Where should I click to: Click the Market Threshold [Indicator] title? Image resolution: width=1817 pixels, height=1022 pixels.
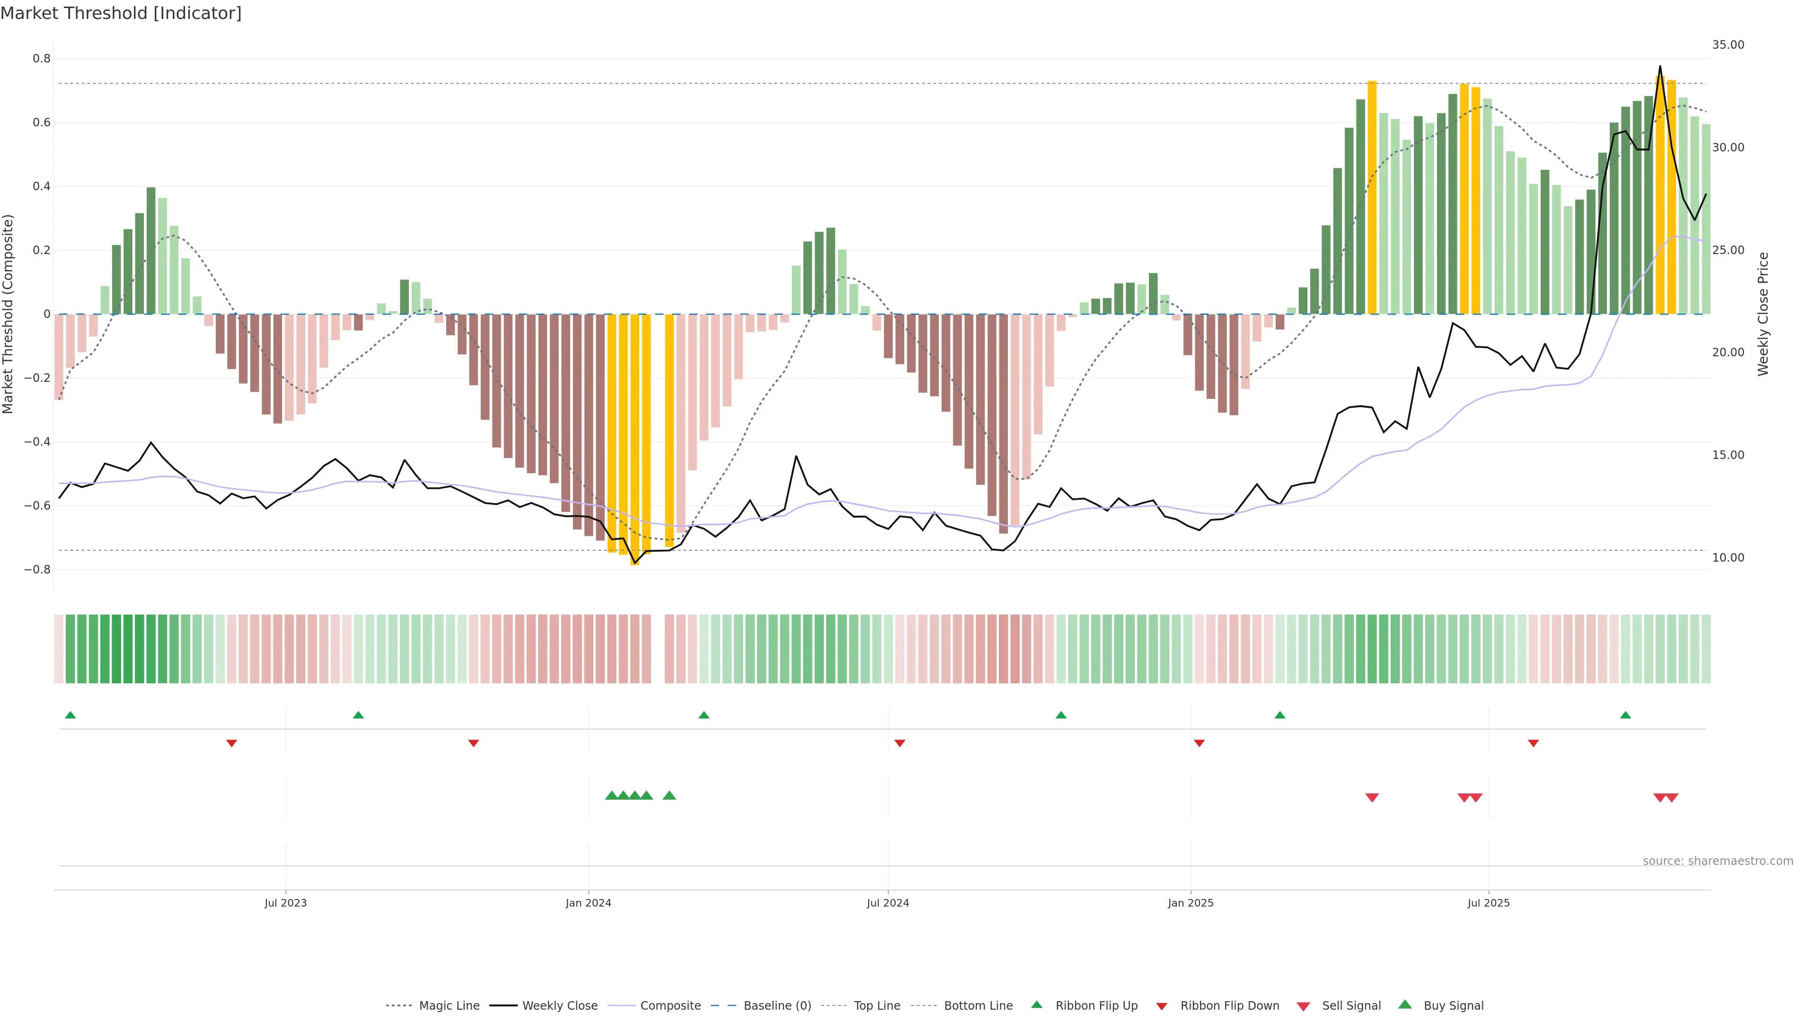click(121, 13)
